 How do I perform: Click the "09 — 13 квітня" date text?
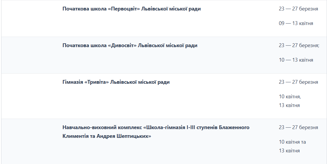pos(296,23)
